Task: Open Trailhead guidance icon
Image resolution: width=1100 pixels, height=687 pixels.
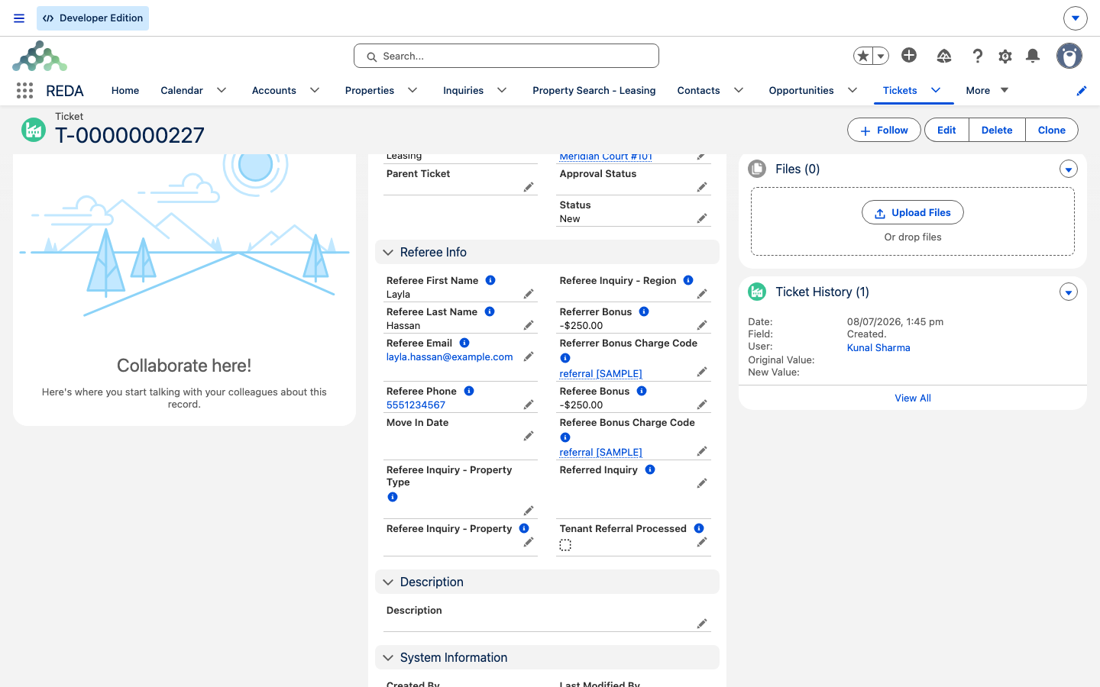Action: (944, 56)
